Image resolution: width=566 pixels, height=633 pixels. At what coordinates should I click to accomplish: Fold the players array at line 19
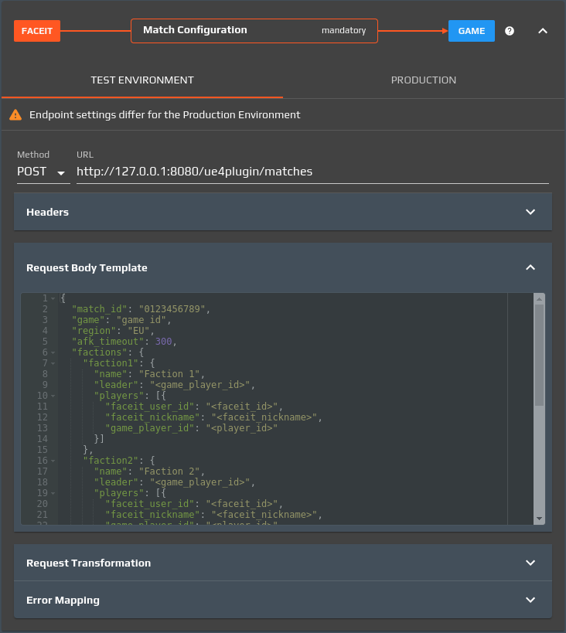[53, 493]
